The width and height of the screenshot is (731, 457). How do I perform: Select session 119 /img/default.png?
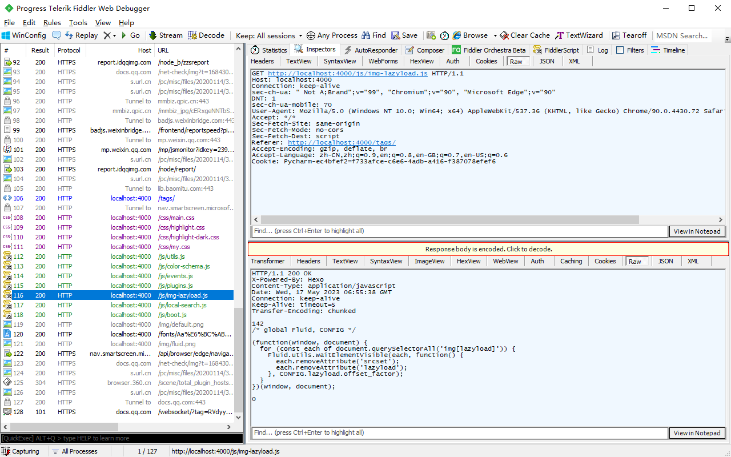coord(117,324)
